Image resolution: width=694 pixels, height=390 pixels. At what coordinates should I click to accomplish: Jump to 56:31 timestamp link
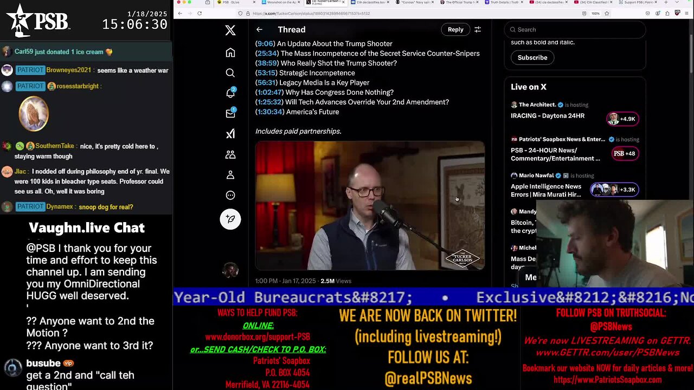pos(266,82)
